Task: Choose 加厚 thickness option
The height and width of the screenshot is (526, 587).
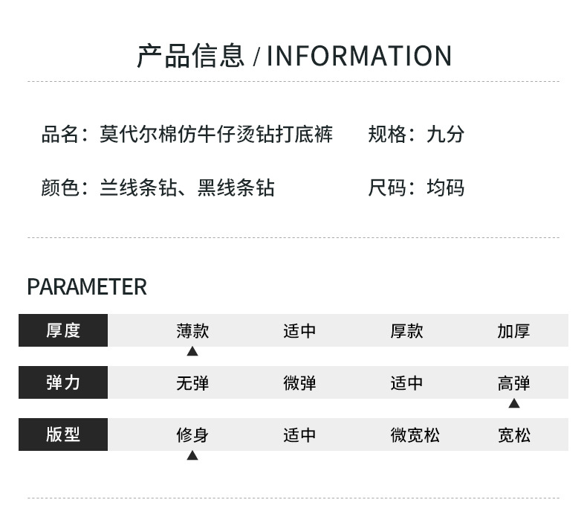Action: [x=513, y=331]
